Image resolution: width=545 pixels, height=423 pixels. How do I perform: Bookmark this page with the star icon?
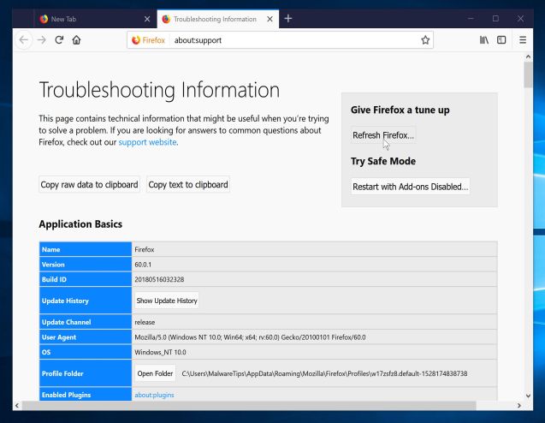pyautogui.click(x=424, y=39)
